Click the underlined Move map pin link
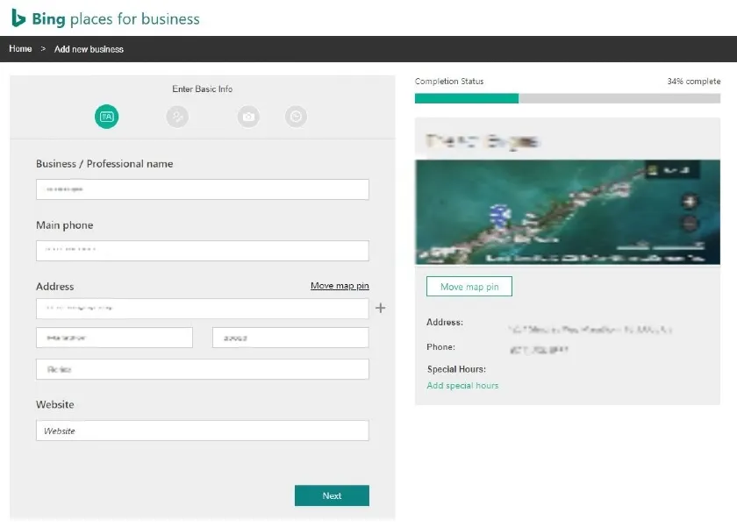 (340, 286)
